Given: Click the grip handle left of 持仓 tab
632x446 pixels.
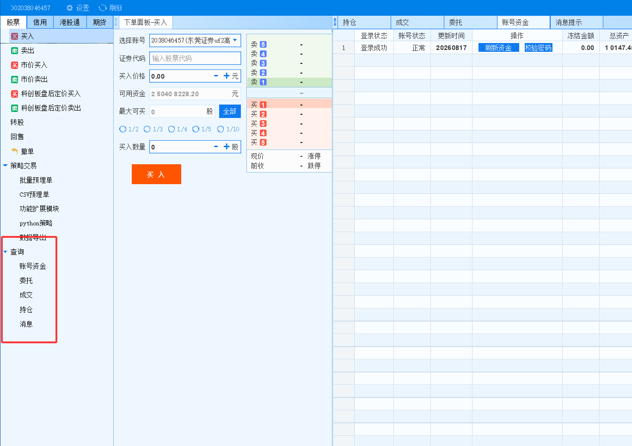Looking at the screenshot, I should pyautogui.click(x=335, y=22).
